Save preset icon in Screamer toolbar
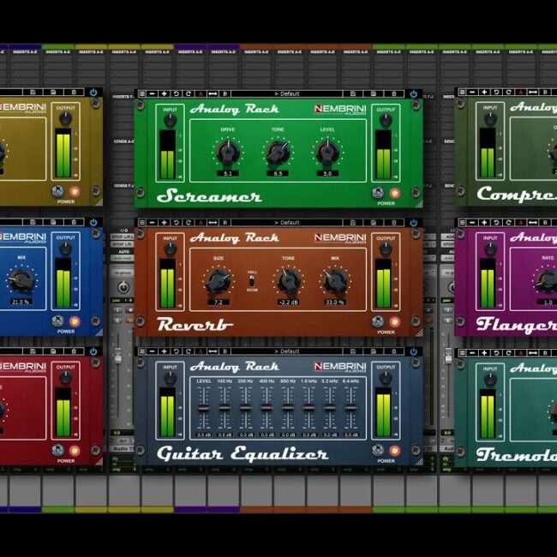Screen dimensions: 557x557 353,93
